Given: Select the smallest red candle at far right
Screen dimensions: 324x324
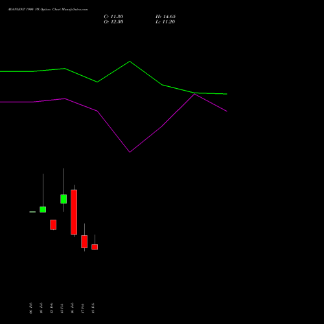Looking at the screenshot, I should (95, 247).
